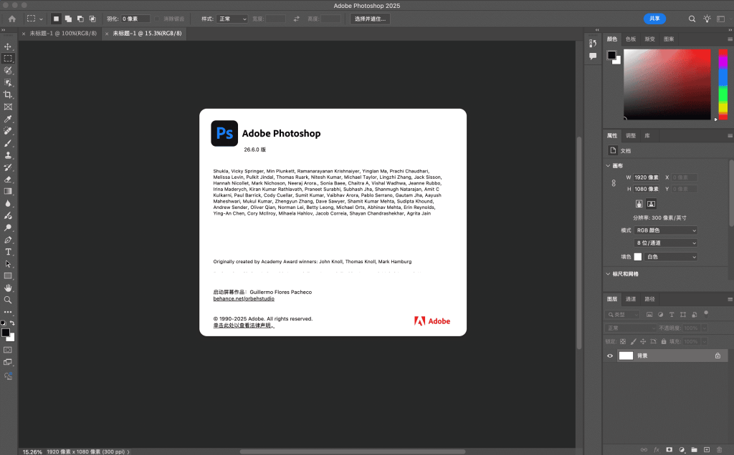Screen dimensions: 734x455
Task: Select the Brush tool
Action: (x=8, y=143)
